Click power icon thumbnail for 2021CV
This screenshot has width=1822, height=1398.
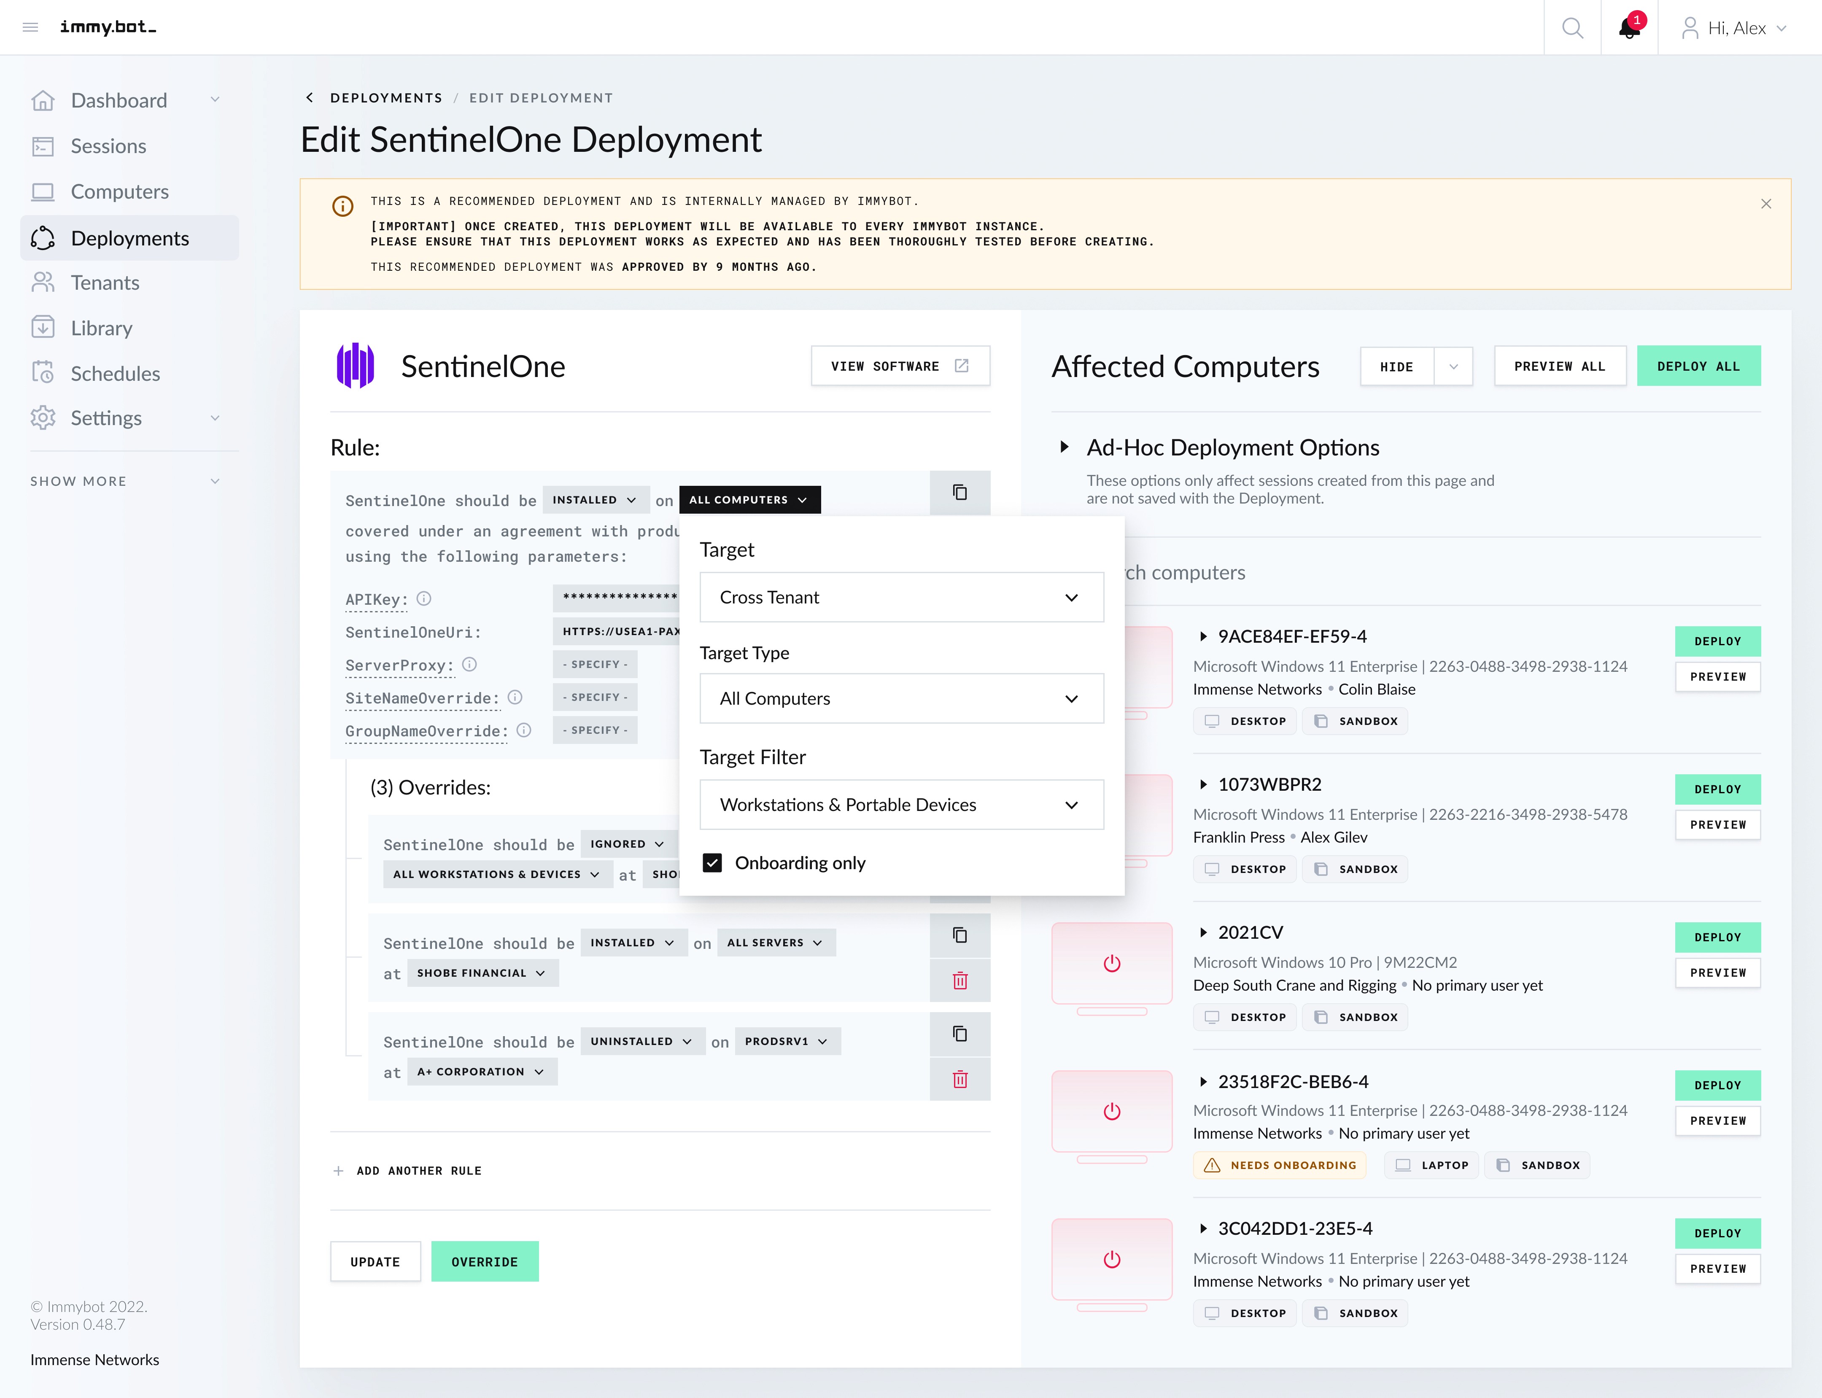point(1111,964)
